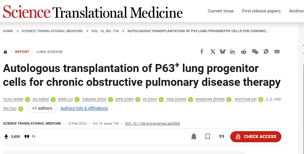Share article on Bluesky

coord(223,52)
